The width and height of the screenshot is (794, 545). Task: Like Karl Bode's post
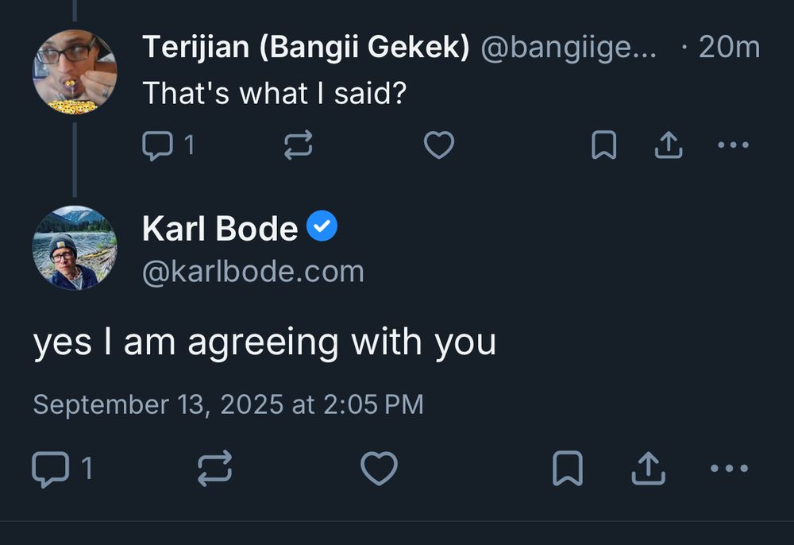380,469
